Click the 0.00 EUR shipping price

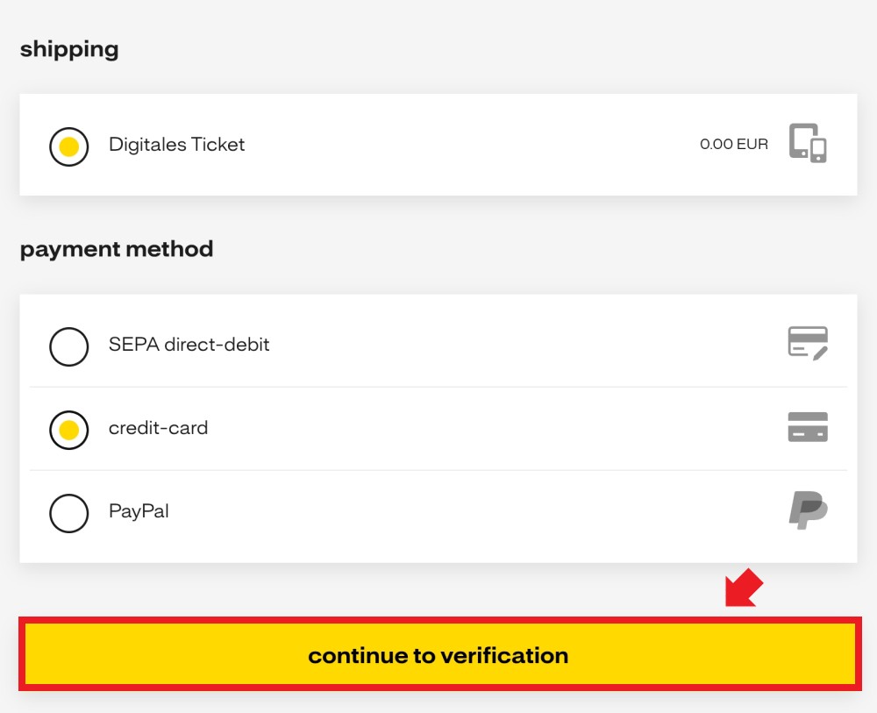click(734, 145)
